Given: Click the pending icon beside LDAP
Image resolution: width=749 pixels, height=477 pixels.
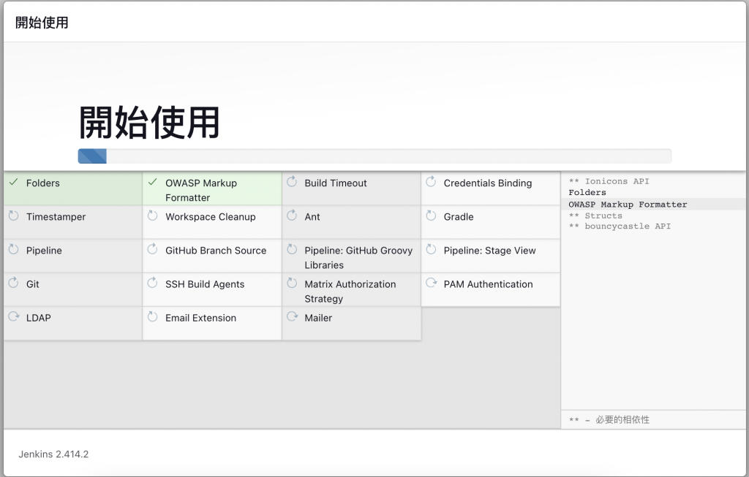Looking at the screenshot, I should tap(14, 316).
